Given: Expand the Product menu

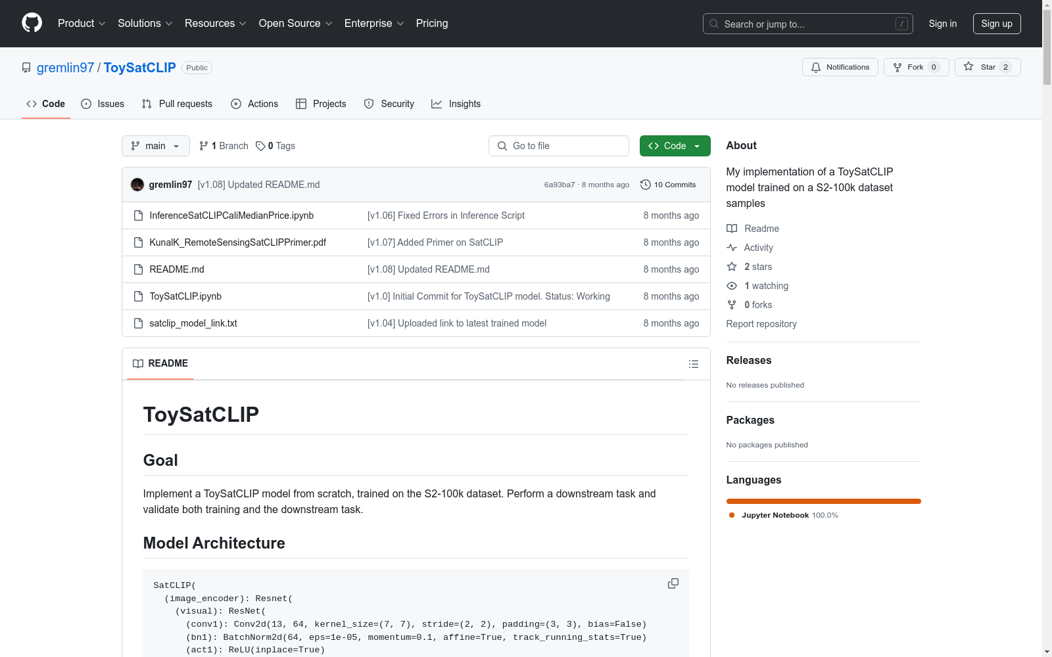Looking at the screenshot, I should tap(82, 24).
